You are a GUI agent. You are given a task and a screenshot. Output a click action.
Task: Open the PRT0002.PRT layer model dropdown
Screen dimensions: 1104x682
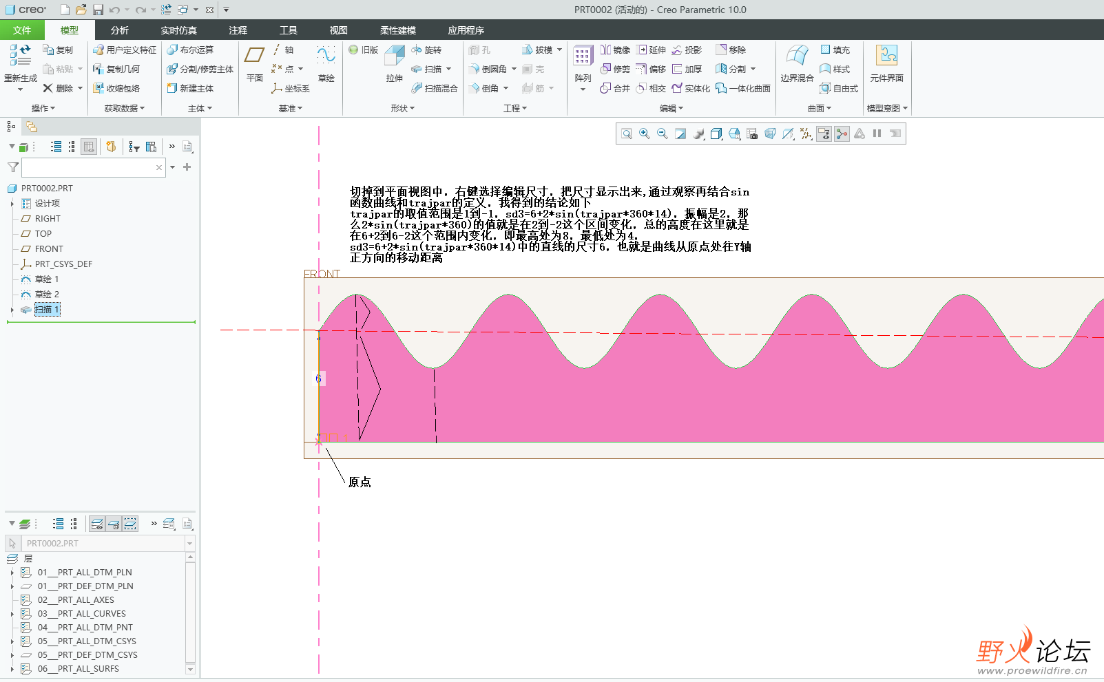coord(190,544)
